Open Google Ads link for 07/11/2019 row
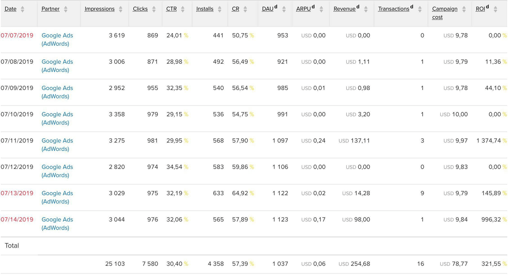The width and height of the screenshot is (509, 275). 57,145
